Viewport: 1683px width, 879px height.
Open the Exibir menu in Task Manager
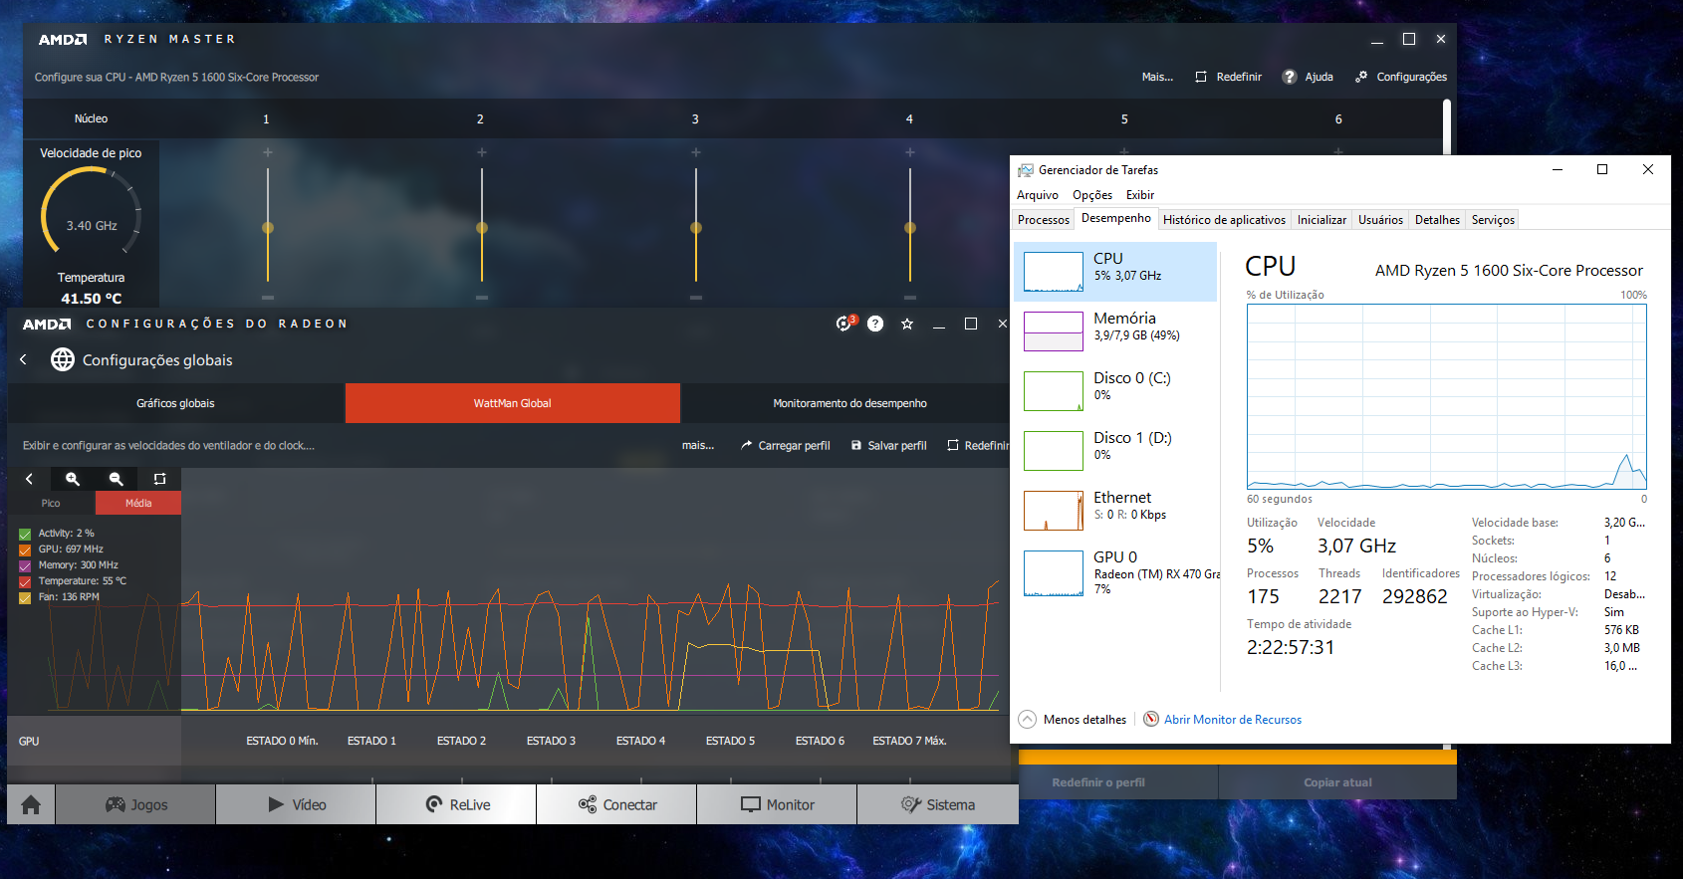coord(1140,195)
